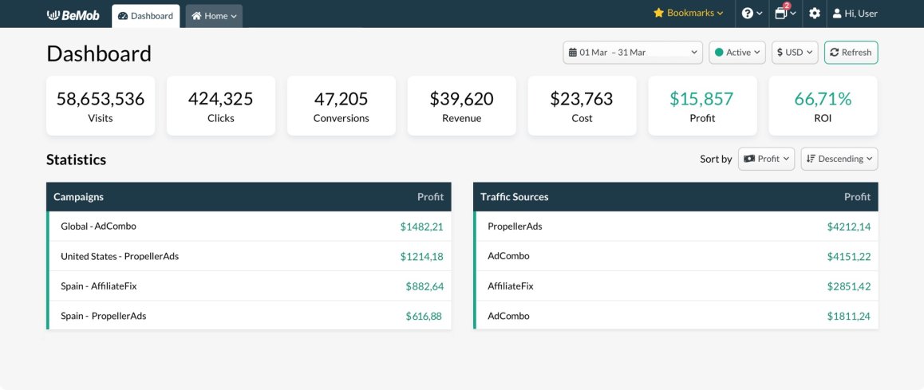Select the AdCombo row with $1811,24
Screen dimensions: 924x390
[x=675, y=316]
